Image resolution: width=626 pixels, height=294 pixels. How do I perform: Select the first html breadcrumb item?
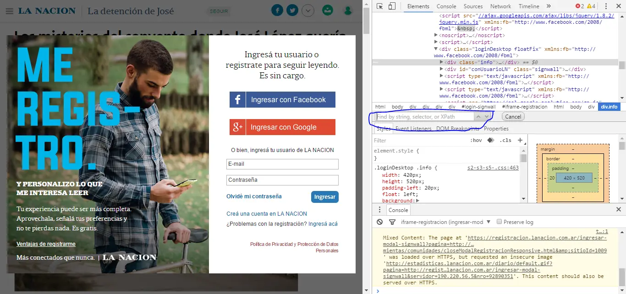point(380,107)
